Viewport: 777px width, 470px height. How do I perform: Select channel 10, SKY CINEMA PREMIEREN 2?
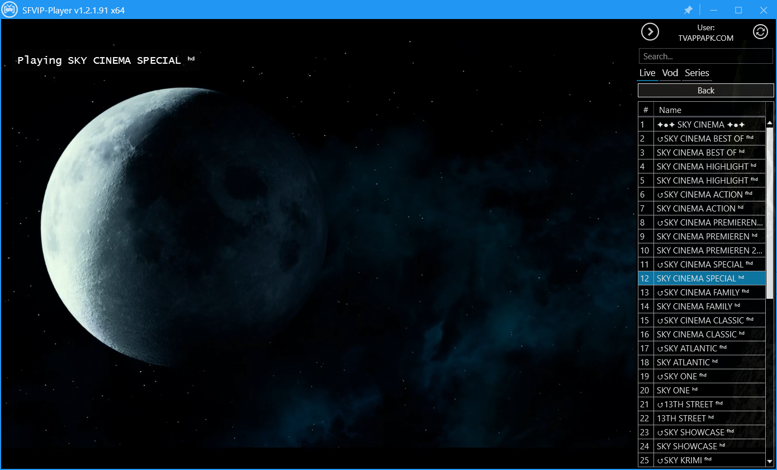702,251
